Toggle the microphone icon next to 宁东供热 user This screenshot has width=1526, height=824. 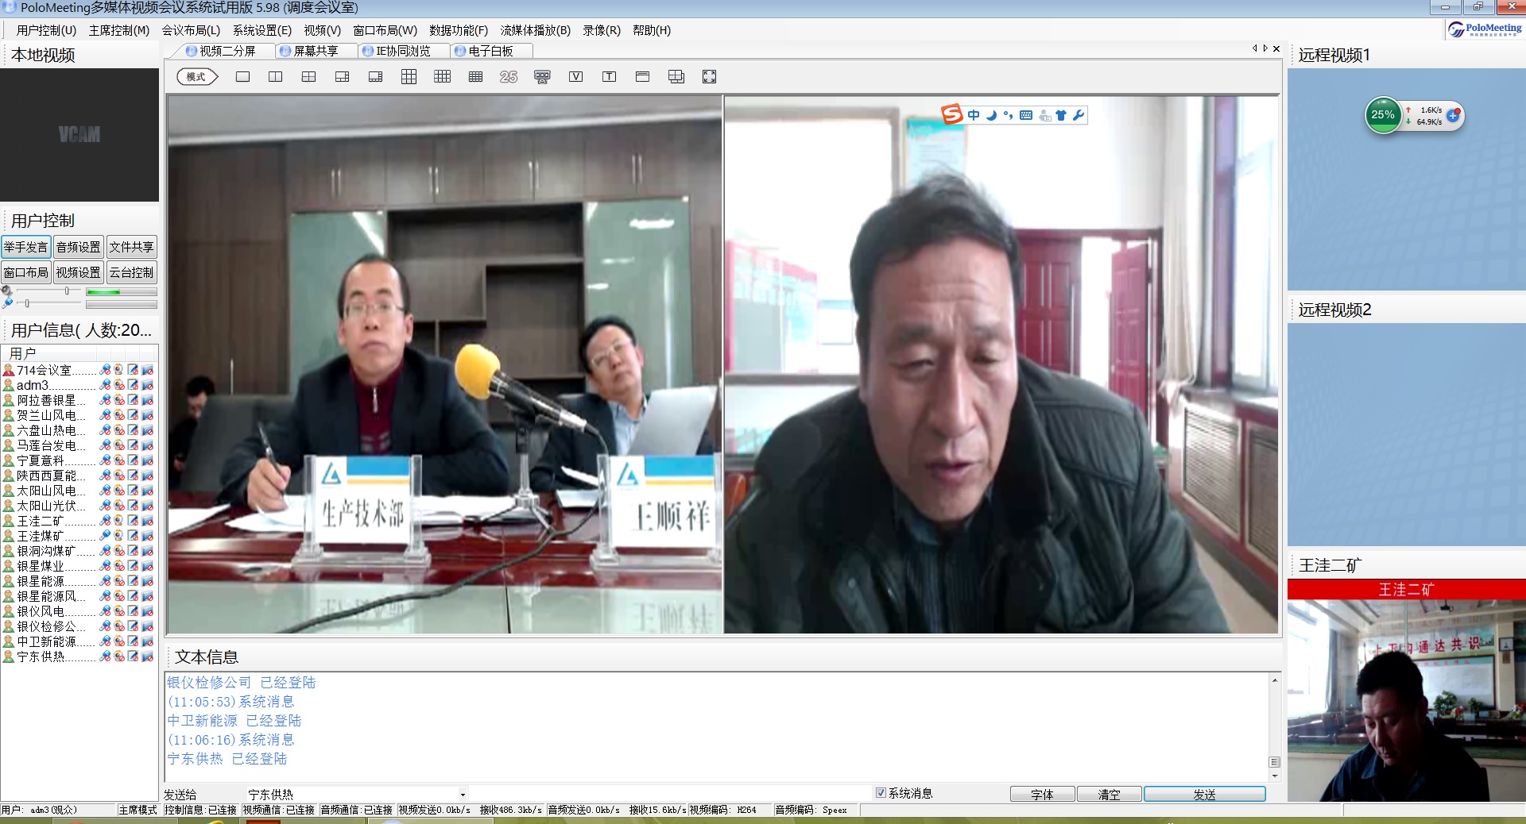tap(105, 657)
